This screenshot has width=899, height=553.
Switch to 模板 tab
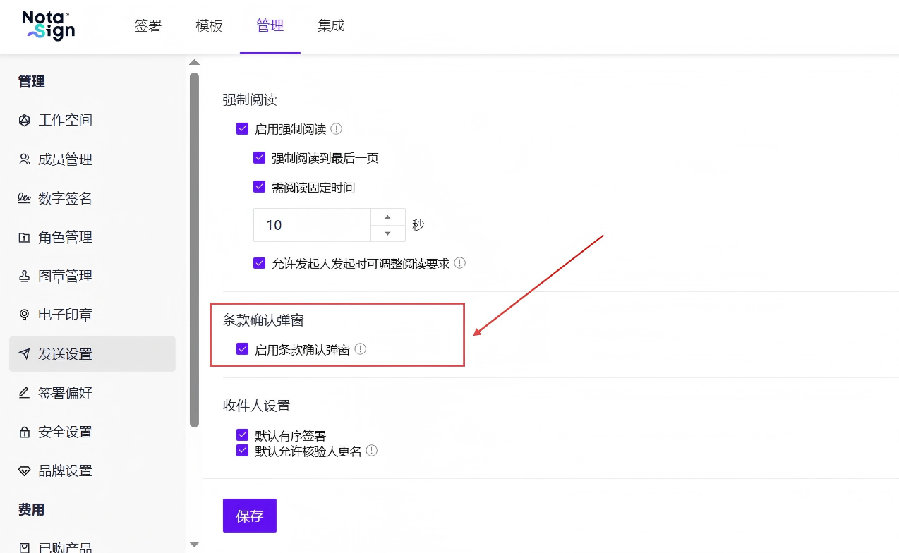click(x=210, y=26)
